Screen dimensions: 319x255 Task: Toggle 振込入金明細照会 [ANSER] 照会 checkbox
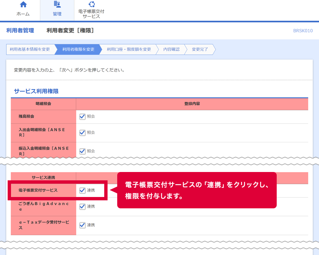tap(82, 151)
